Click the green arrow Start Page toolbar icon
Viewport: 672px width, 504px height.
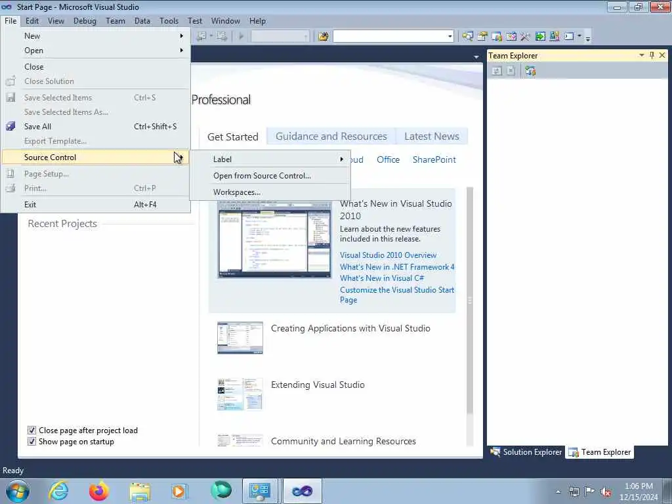click(540, 37)
